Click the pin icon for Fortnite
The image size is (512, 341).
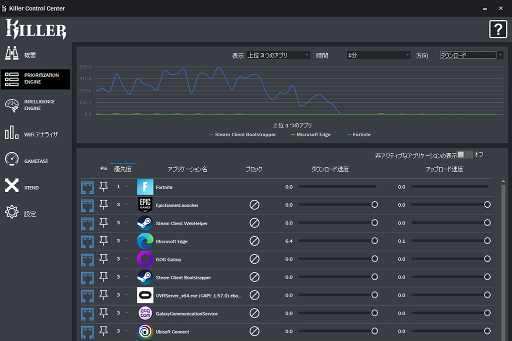(x=103, y=187)
